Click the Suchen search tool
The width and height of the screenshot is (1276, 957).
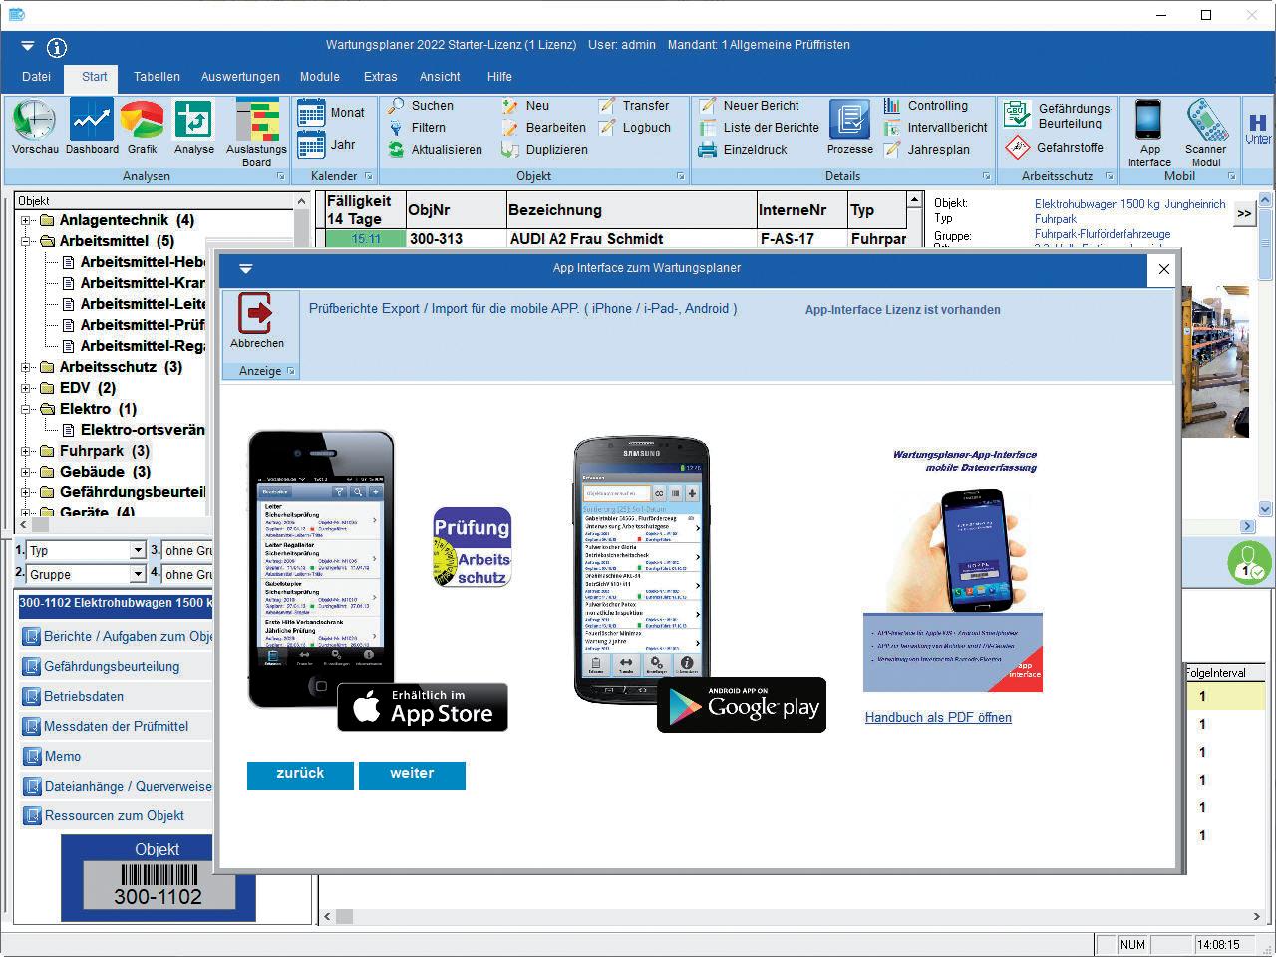[x=421, y=106]
